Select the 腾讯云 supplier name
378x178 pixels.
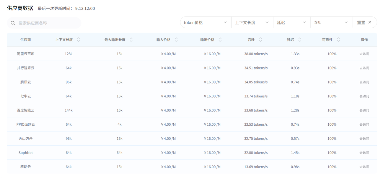click(x=26, y=82)
